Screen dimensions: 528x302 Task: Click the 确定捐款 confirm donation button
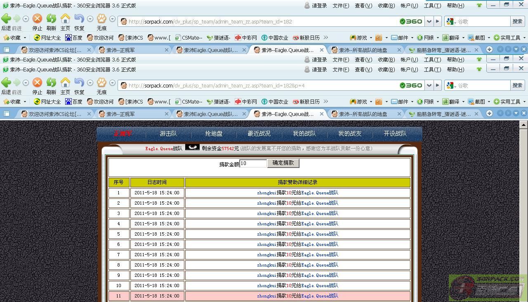pos(283,163)
